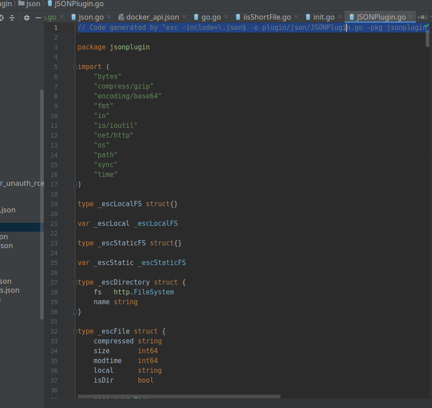This screenshot has height=408, width=432.
Task: Click the folder icon in json breadcrumb
Action: (x=21, y=4)
